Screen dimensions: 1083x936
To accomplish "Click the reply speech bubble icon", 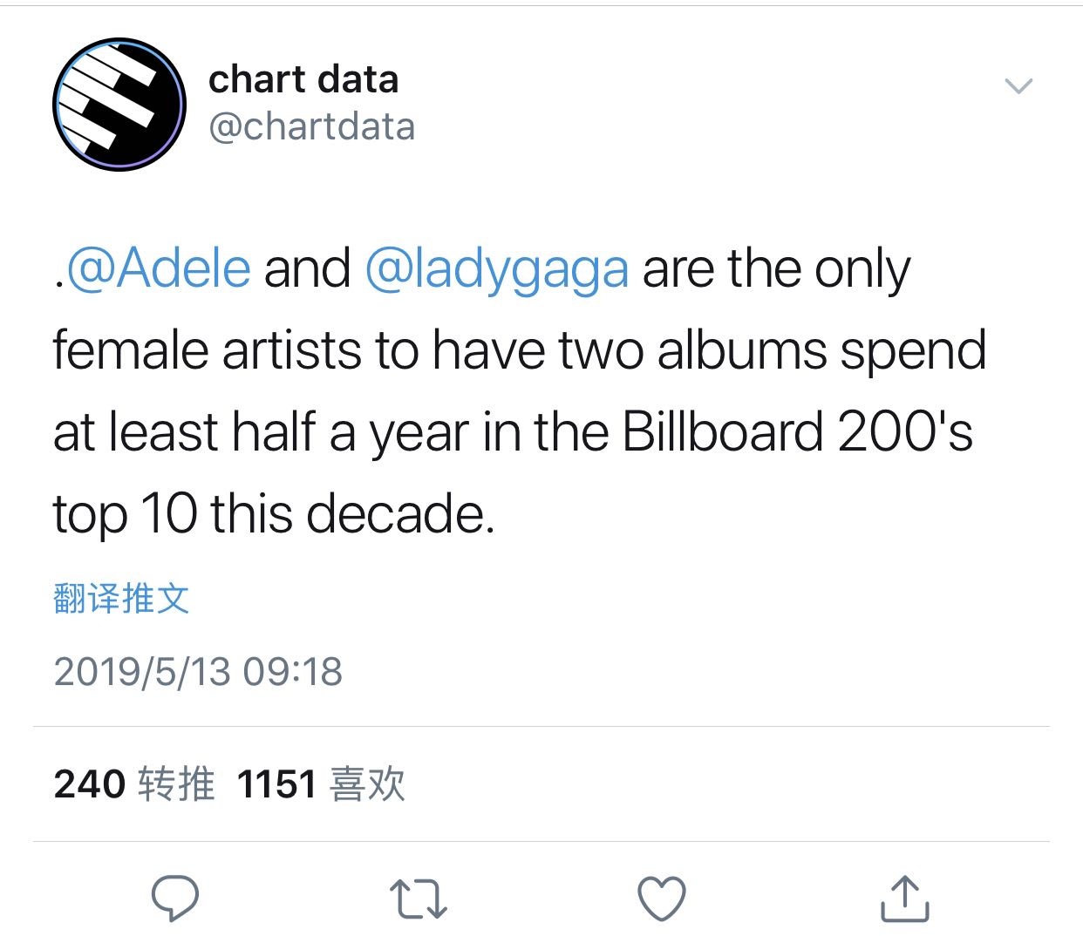I will click(x=174, y=898).
